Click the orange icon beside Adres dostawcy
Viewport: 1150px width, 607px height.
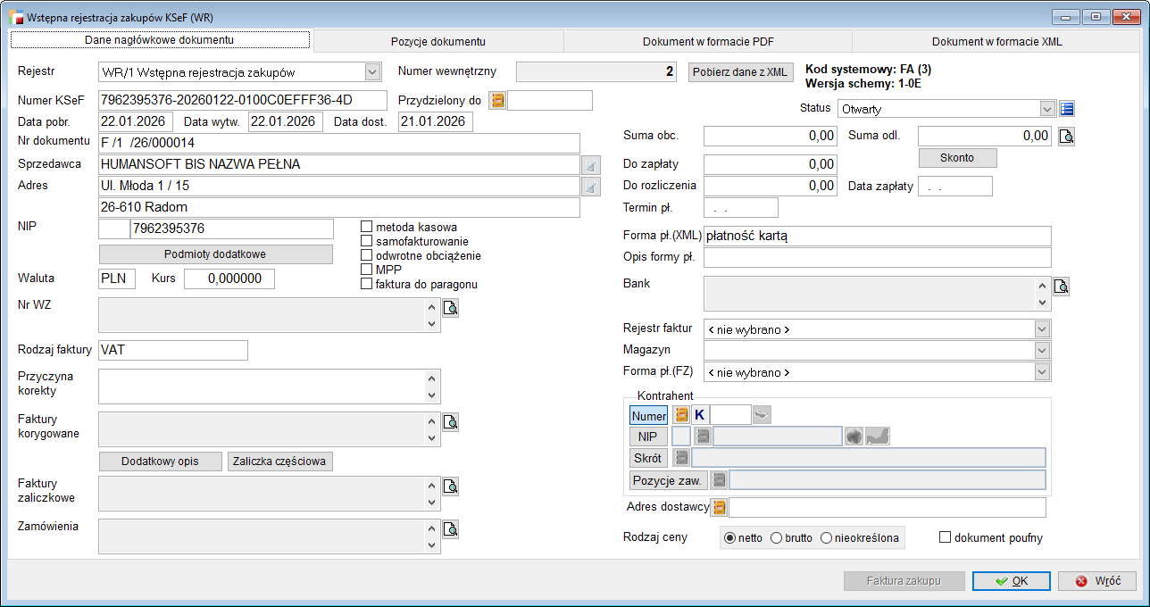point(719,508)
